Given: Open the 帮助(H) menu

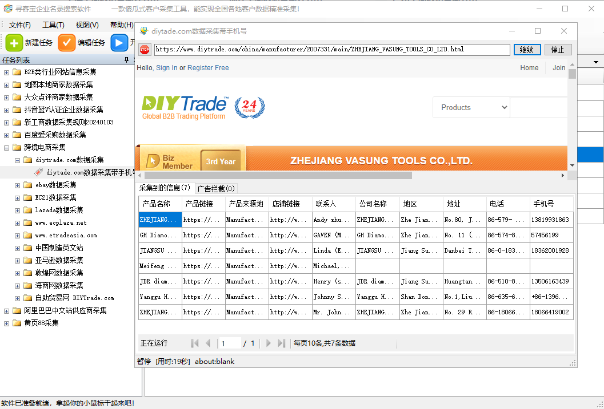Looking at the screenshot, I should (122, 25).
